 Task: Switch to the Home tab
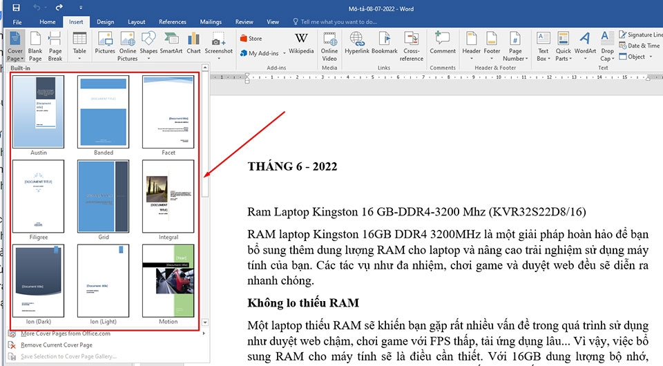coord(48,22)
